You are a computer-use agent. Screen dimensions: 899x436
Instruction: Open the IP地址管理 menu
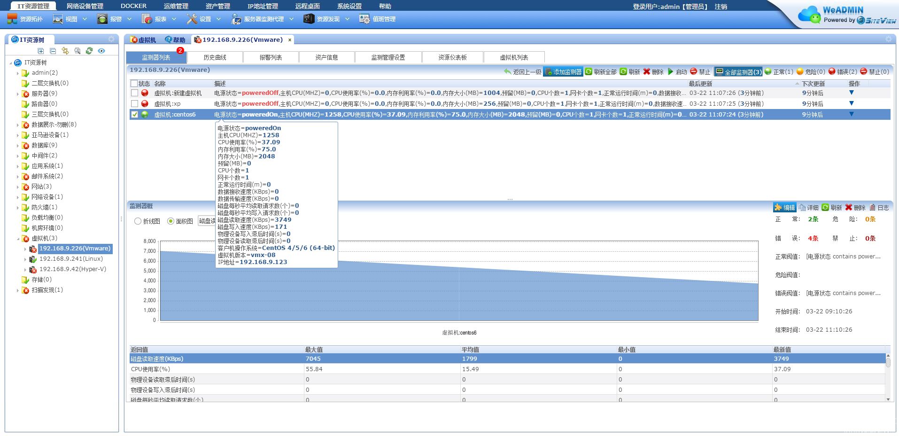click(x=263, y=6)
